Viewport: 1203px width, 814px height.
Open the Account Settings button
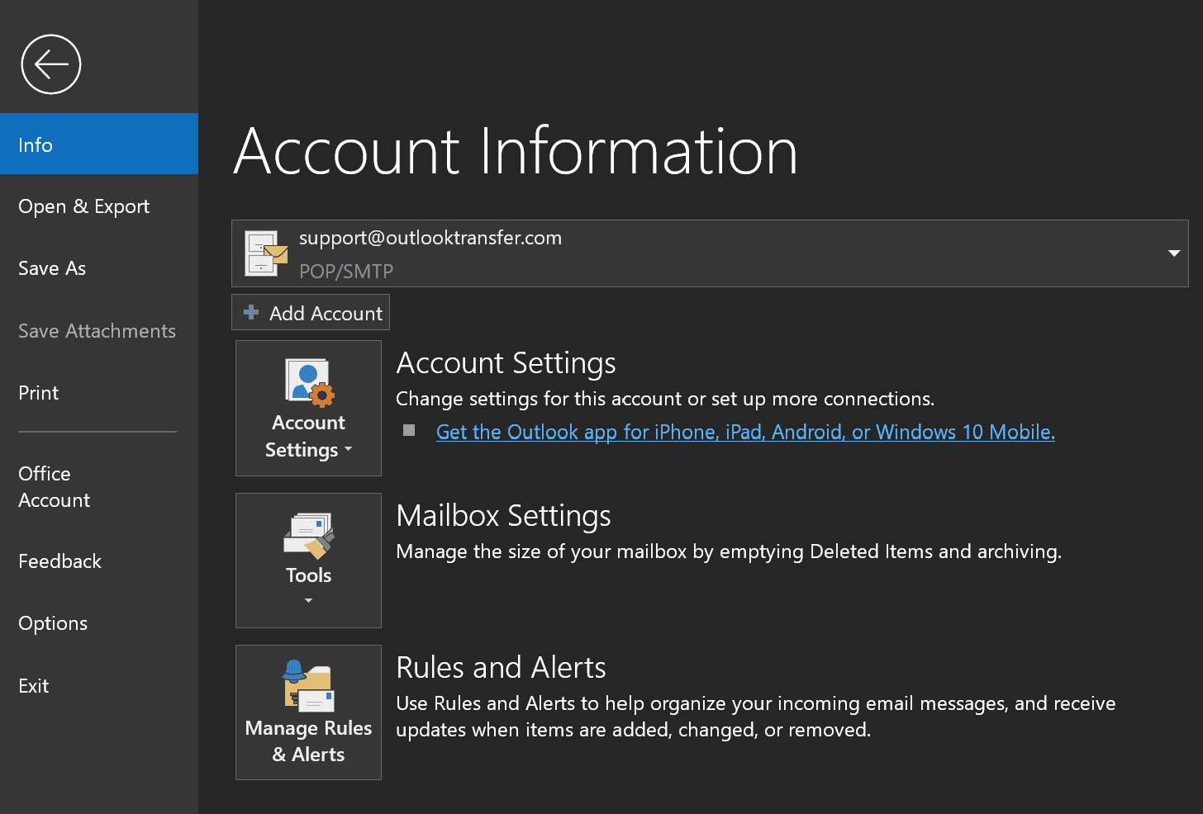coord(308,408)
